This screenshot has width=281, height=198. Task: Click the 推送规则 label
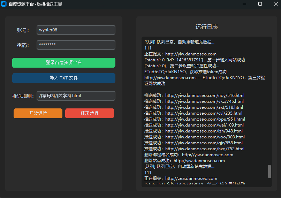coord(23,96)
